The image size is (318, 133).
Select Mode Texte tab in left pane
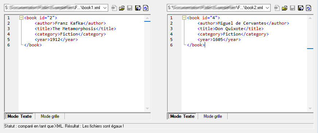pyautogui.click(x=19, y=116)
